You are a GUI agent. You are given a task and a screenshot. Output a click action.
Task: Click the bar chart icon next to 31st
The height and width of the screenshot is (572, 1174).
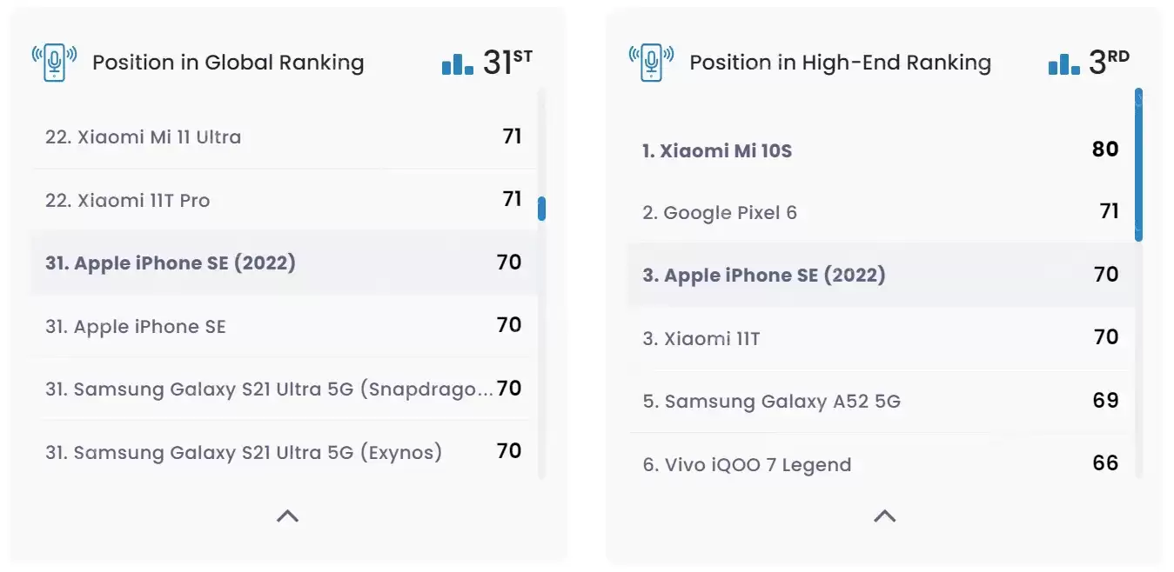coord(458,63)
